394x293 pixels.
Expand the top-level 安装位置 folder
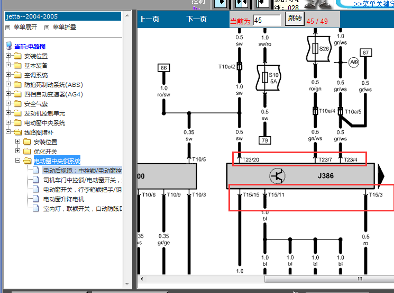click(8, 56)
